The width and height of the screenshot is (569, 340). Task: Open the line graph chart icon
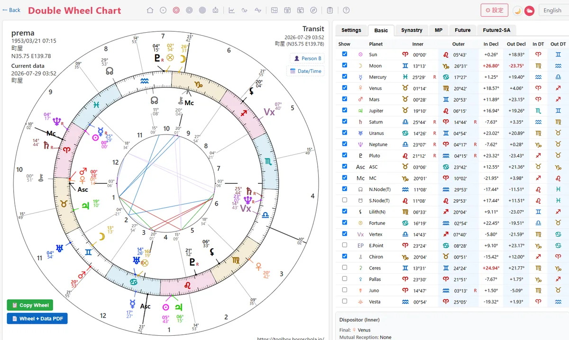(231, 10)
